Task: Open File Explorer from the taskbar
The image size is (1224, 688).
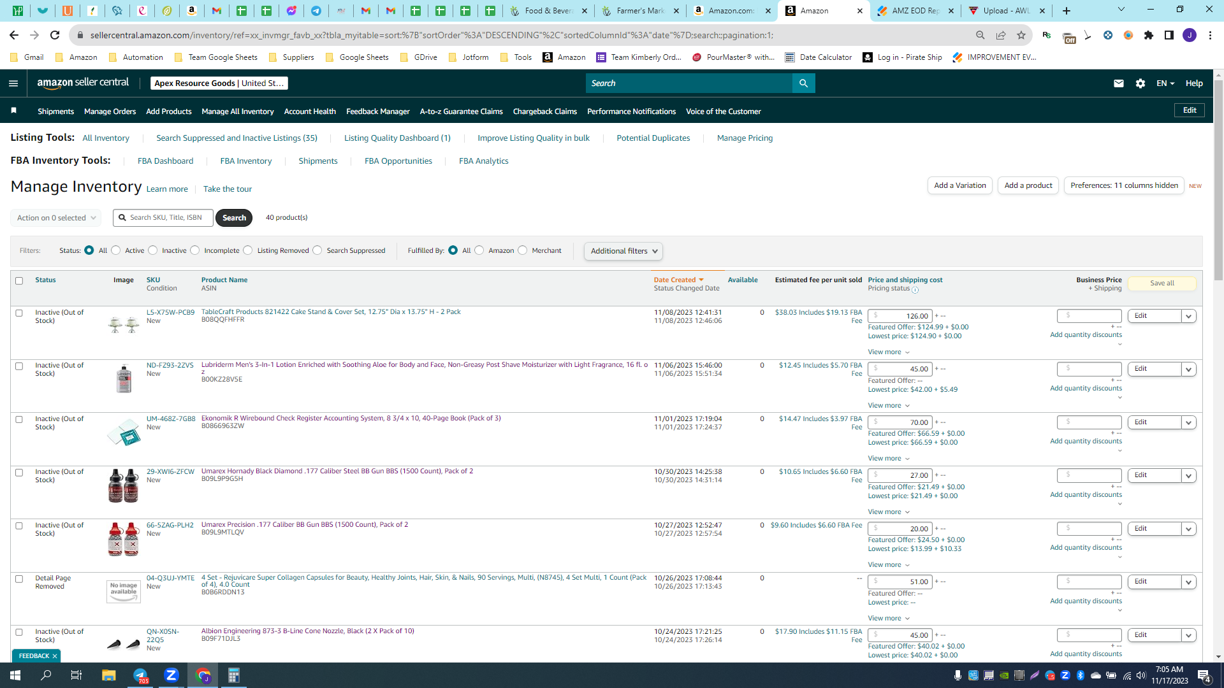Action: coord(109,675)
